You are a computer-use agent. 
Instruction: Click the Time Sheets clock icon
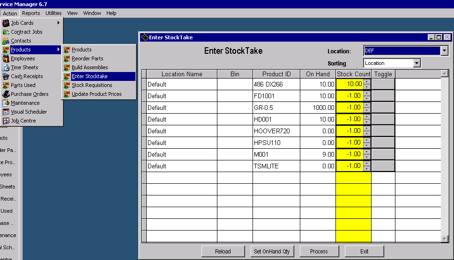point(6,67)
